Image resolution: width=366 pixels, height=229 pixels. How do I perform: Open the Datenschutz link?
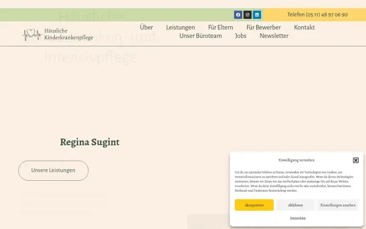pyautogui.click(x=298, y=218)
